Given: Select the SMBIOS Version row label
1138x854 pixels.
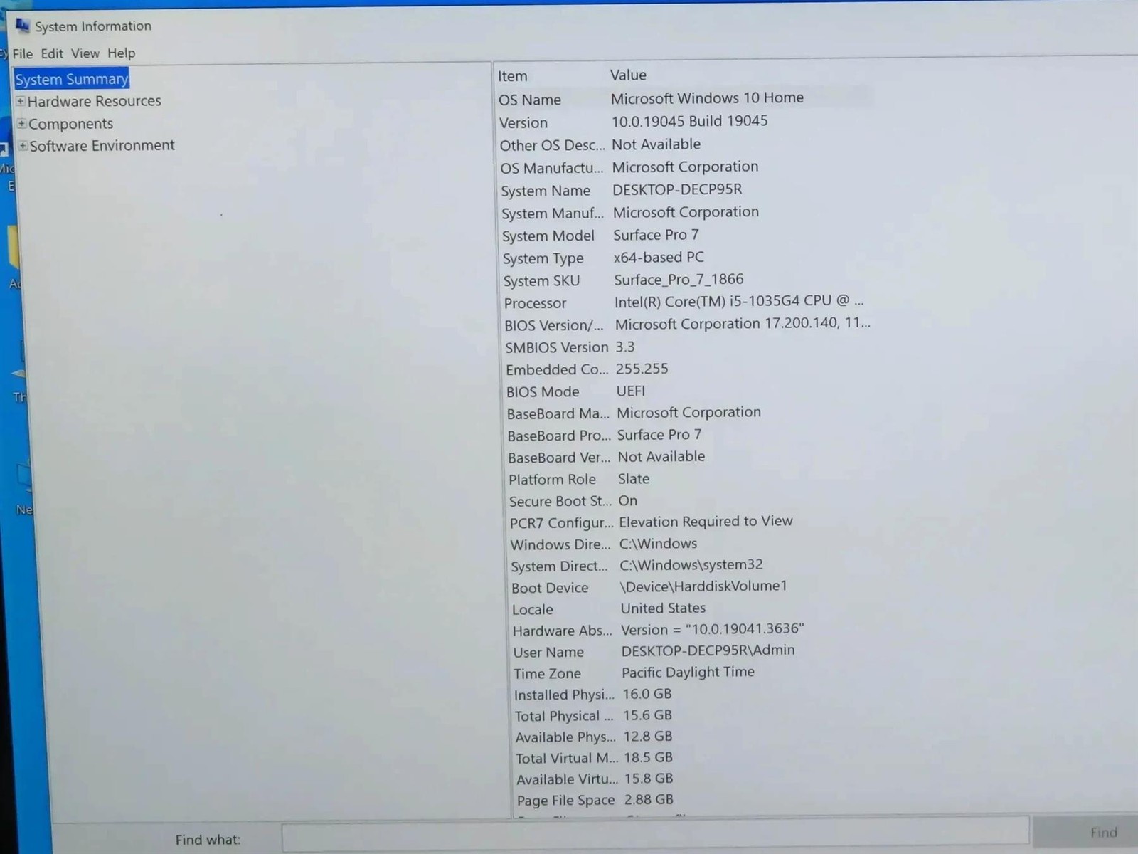Looking at the screenshot, I should pos(557,347).
